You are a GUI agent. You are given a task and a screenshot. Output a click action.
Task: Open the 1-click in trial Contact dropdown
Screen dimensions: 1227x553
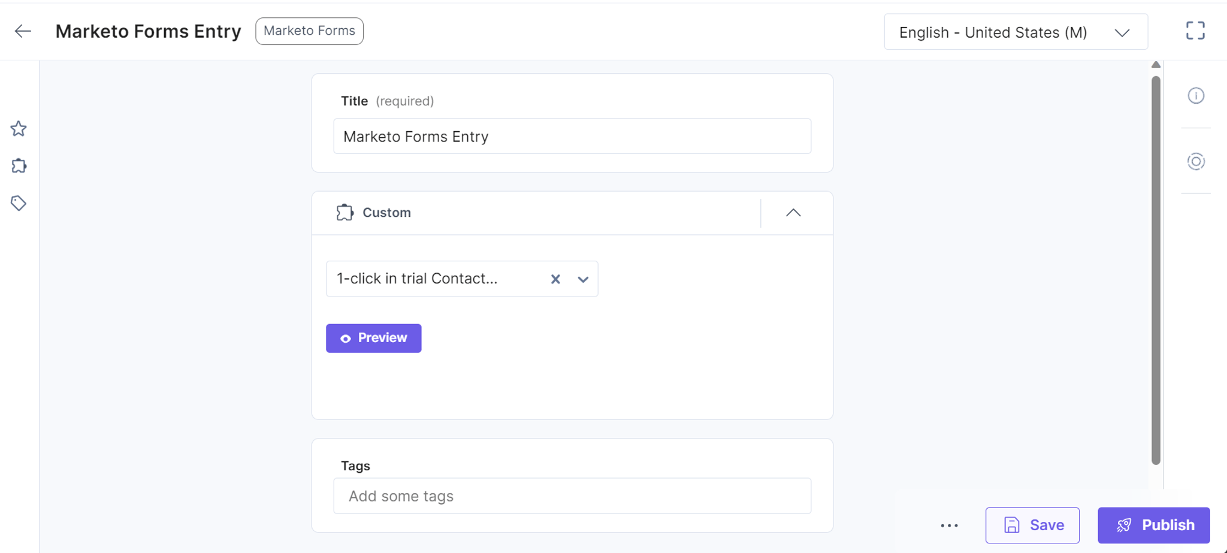point(583,279)
